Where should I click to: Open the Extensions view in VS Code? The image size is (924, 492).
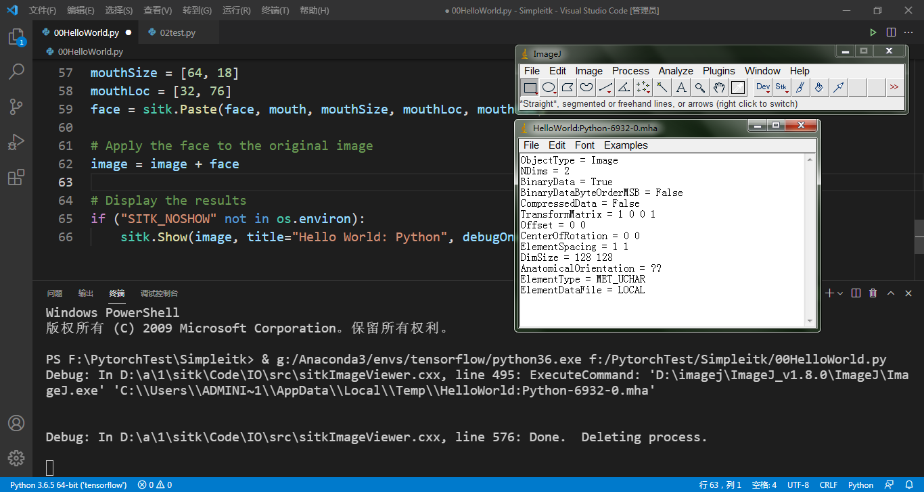(16, 177)
